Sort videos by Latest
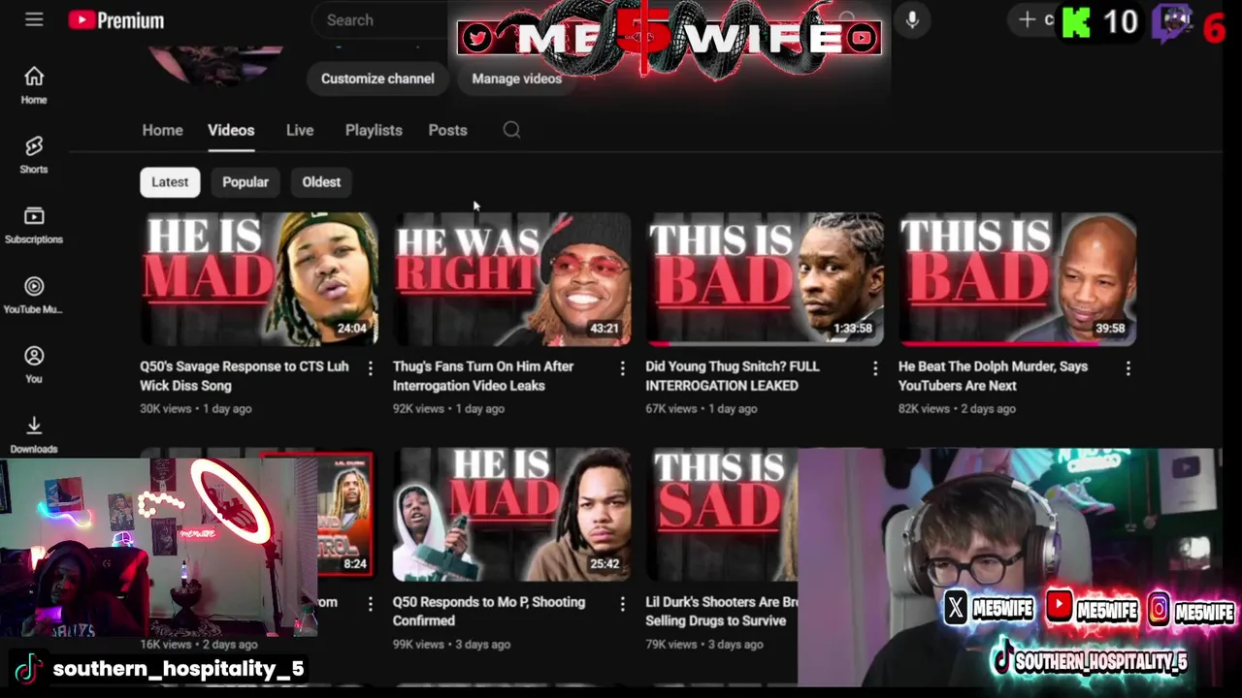1242x698 pixels. (x=170, y=182)
